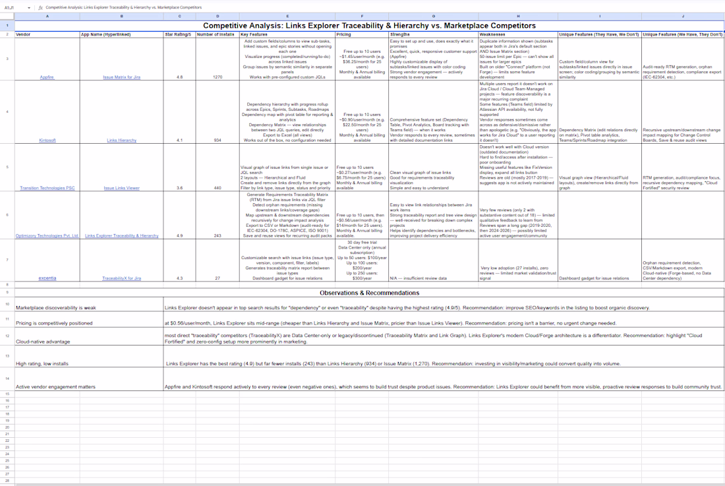Click the Active vendor engagement matters cell

[x=89, y=379]
